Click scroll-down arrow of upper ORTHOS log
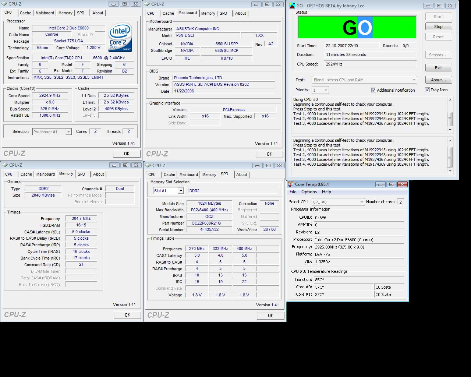The image size is (471, 377). click(450, 130)
